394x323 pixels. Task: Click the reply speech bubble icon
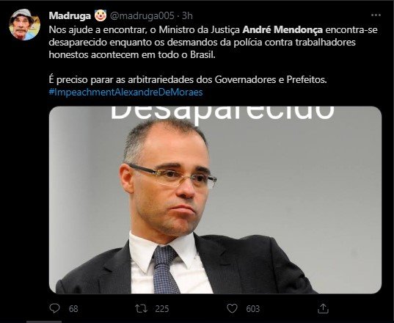click(54, 308)
